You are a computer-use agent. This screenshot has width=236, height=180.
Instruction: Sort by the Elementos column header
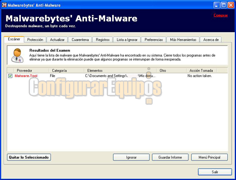tap(120, 71)
